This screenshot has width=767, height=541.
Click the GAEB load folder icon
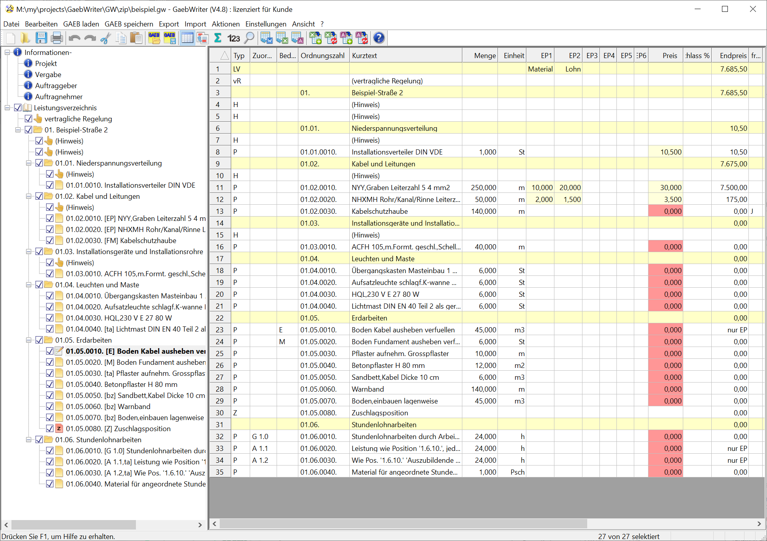(x=154, y=38)
